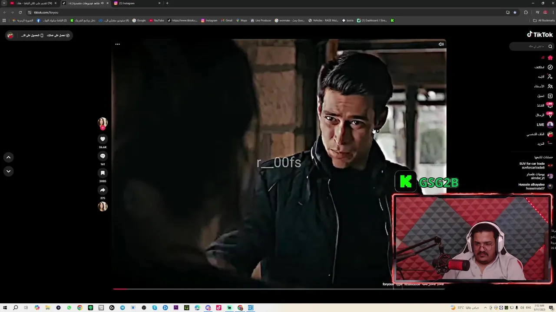The height and width of the screenshot is (312, 556).
Task: Mute the video using speaker icon
Action: pyautogui.click(x=441, y=44)
